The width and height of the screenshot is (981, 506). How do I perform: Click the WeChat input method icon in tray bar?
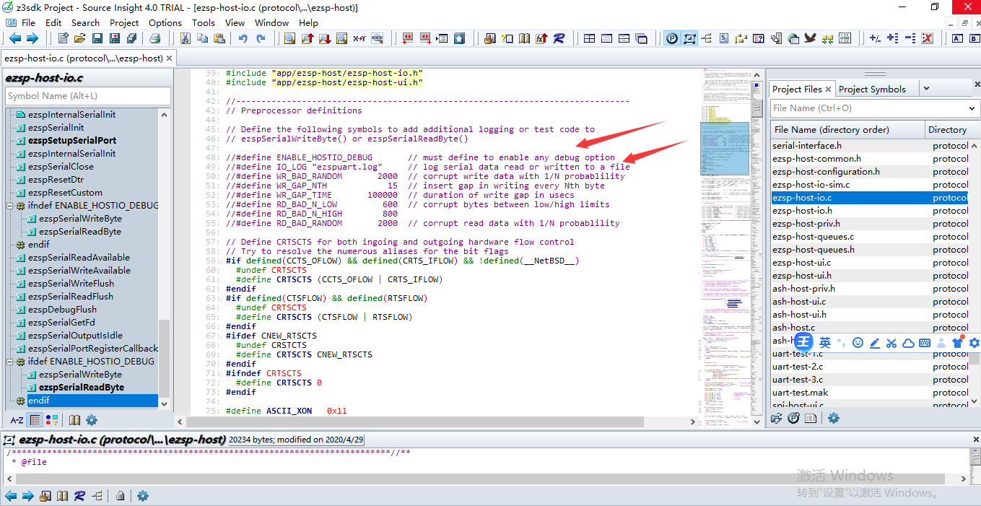pyautogui.click(x=803, y=342)
